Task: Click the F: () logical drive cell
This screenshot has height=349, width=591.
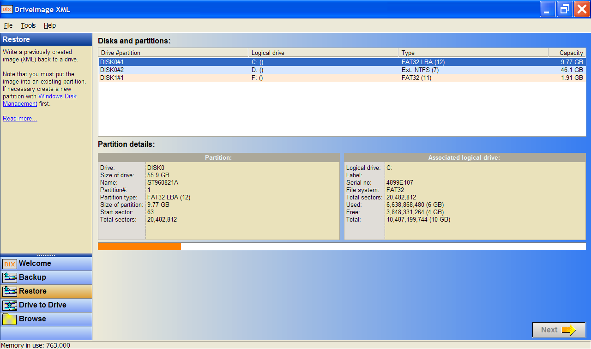Action: (257, 78)
